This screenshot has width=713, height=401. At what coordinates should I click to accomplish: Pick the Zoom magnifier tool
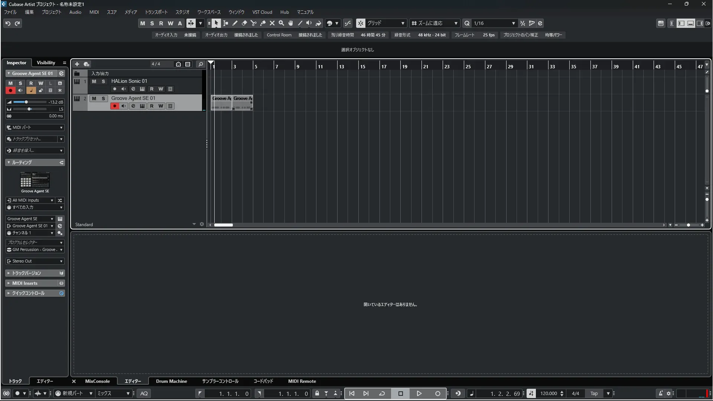tap(281, 23)
